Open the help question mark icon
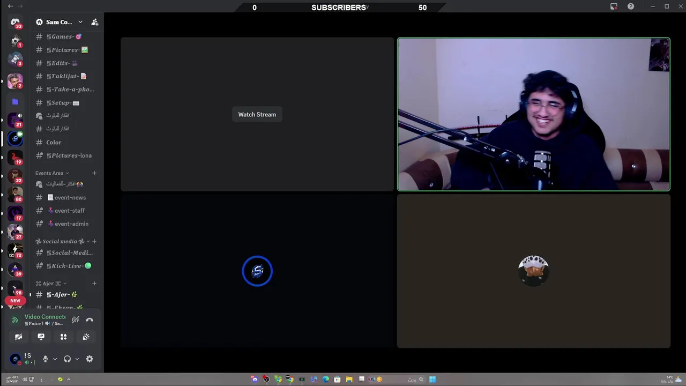Viewport: 686px width, 386px height. 631,6
